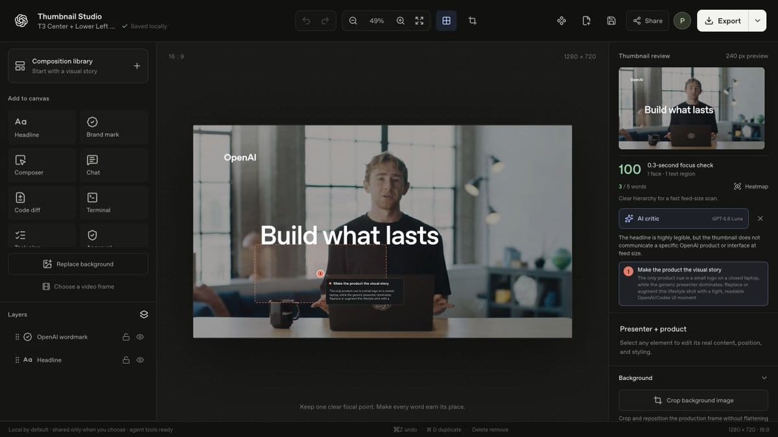The width and height of the screenshot is (778, 437).
Task: Open the components icon in header
Action: coord(561,21)
